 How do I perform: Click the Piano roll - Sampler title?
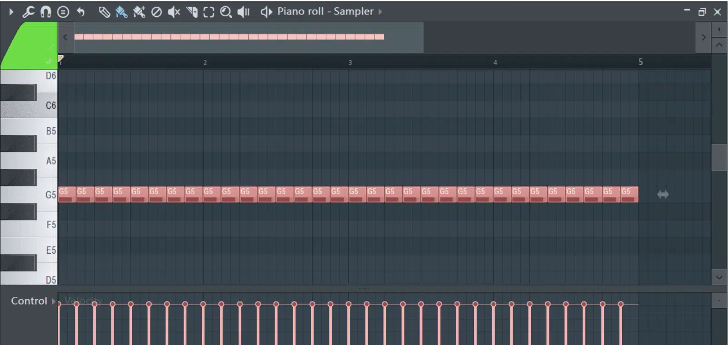tap(325, 11)
